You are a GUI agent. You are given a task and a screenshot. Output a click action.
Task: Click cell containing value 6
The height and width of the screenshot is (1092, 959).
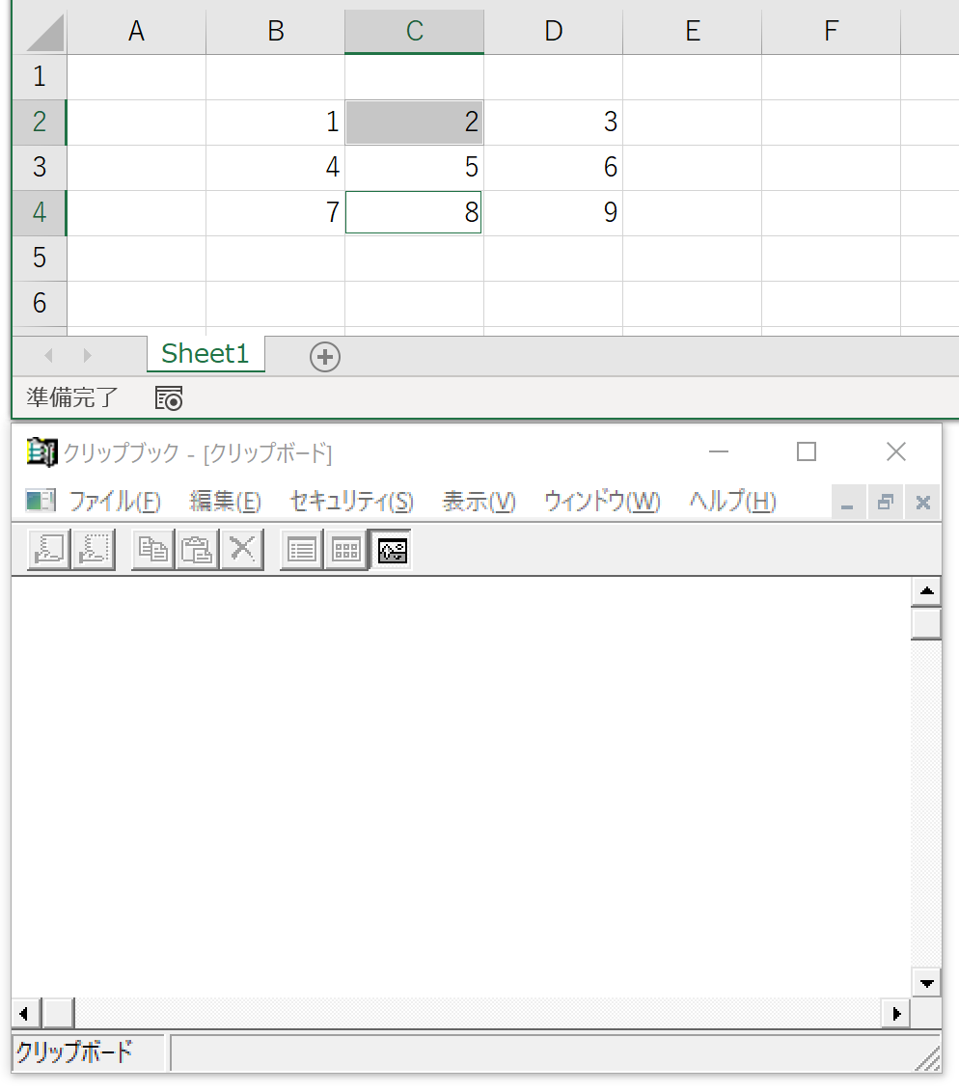click(554, 167)
